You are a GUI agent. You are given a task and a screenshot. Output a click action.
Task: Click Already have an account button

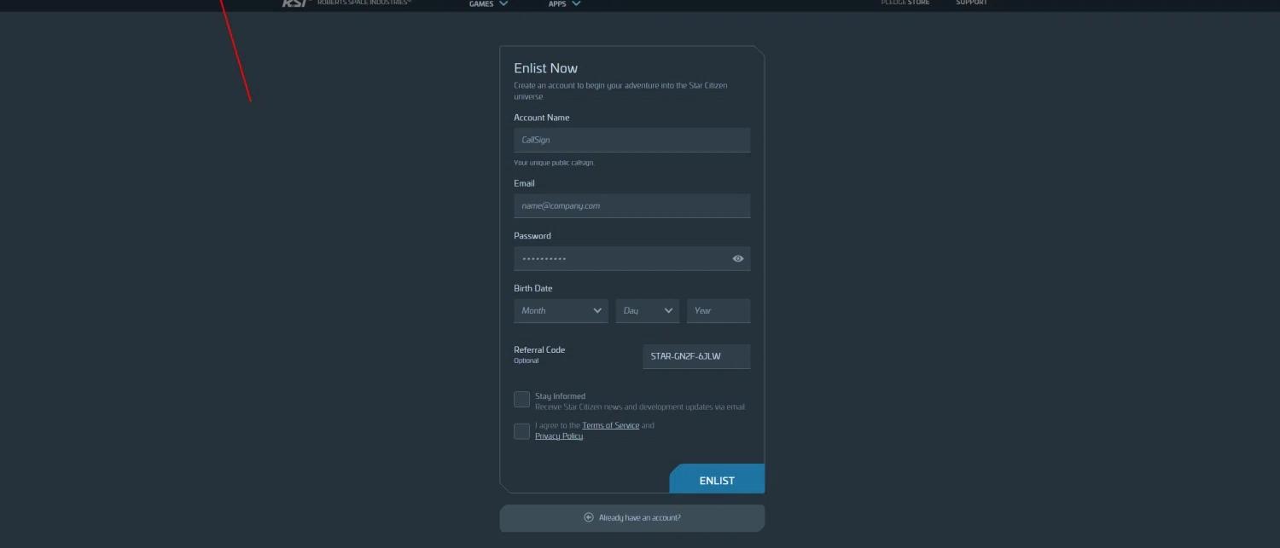[631, 517]
